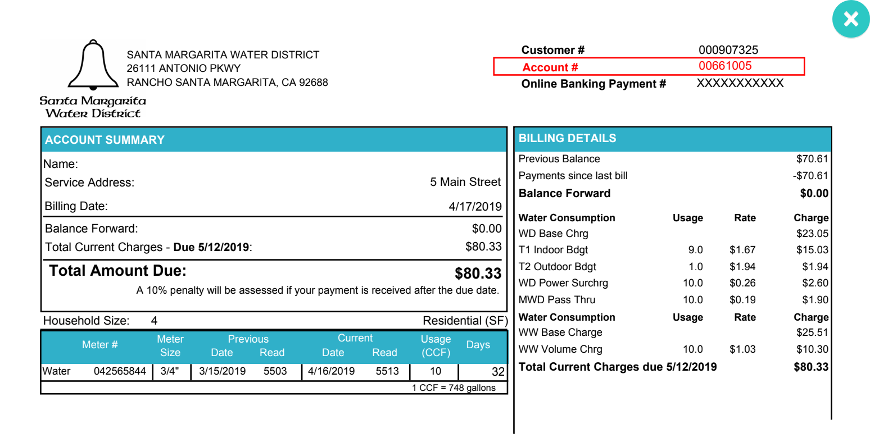Click the current read value 5513
The height and width of the screenshot is (442, 870).
click(387, 371)
